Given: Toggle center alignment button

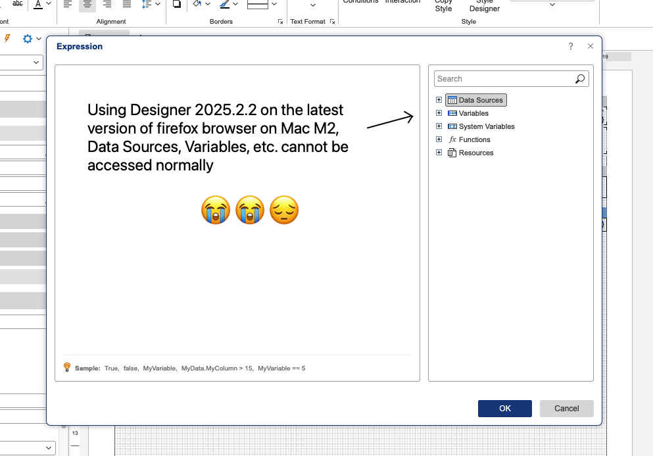Looking at the screenshot, I should pyautogui.click(x=87, y=4).
